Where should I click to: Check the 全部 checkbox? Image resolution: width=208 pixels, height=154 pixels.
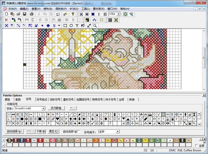(196, 145)
